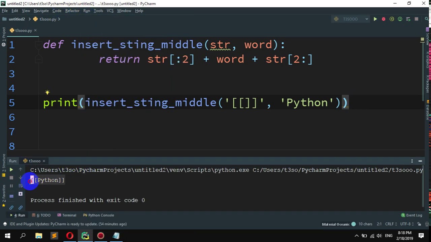Open the VCS menu
The image size is (431, 242).
point(110,11)
